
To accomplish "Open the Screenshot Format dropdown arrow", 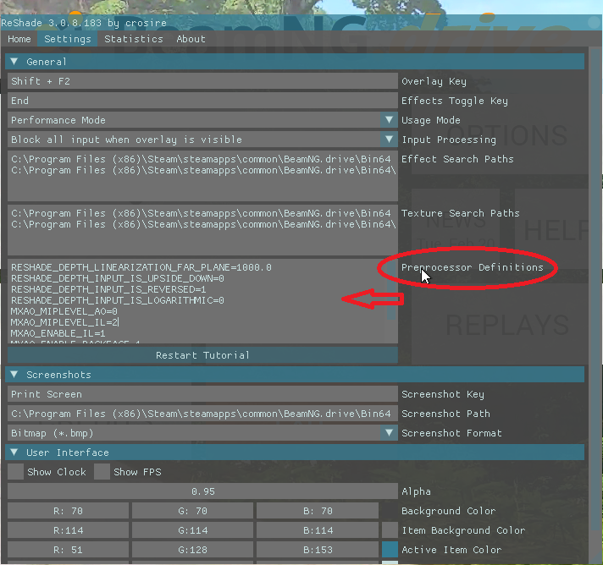I will (389, 433).
